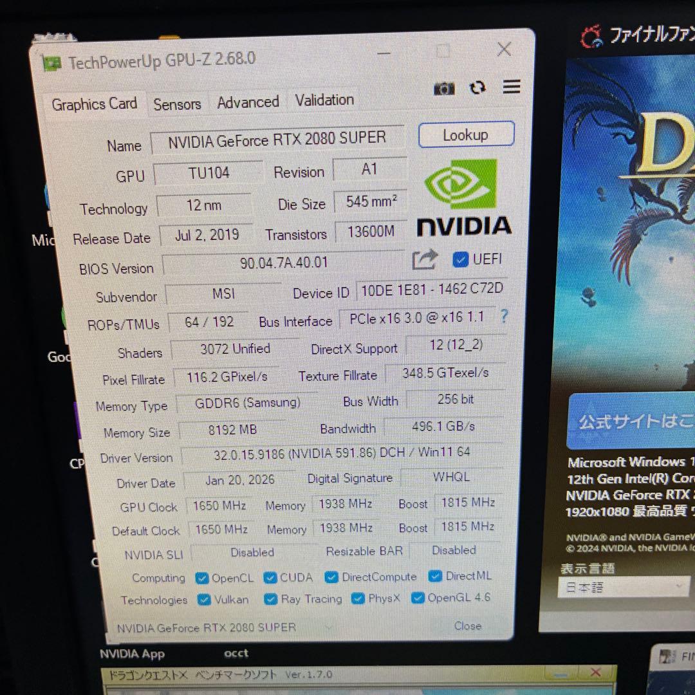Switch to the Advanced tab

click(x=248, y=102)
